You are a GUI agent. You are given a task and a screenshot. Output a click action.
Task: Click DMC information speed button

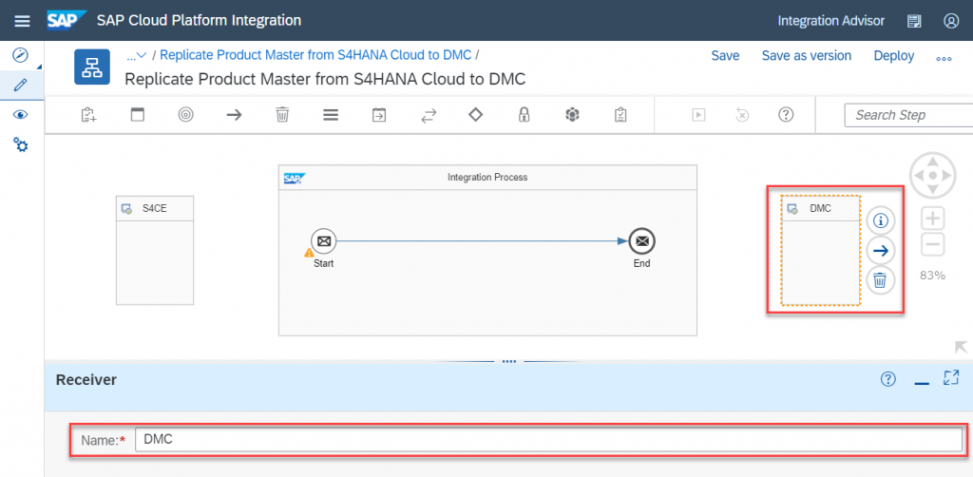(x=880, y=220)
